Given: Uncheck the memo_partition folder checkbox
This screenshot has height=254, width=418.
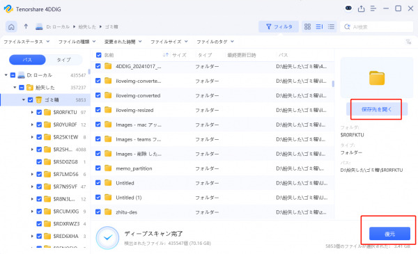Looking at the screenshot, I should click(x=98, y=168).
